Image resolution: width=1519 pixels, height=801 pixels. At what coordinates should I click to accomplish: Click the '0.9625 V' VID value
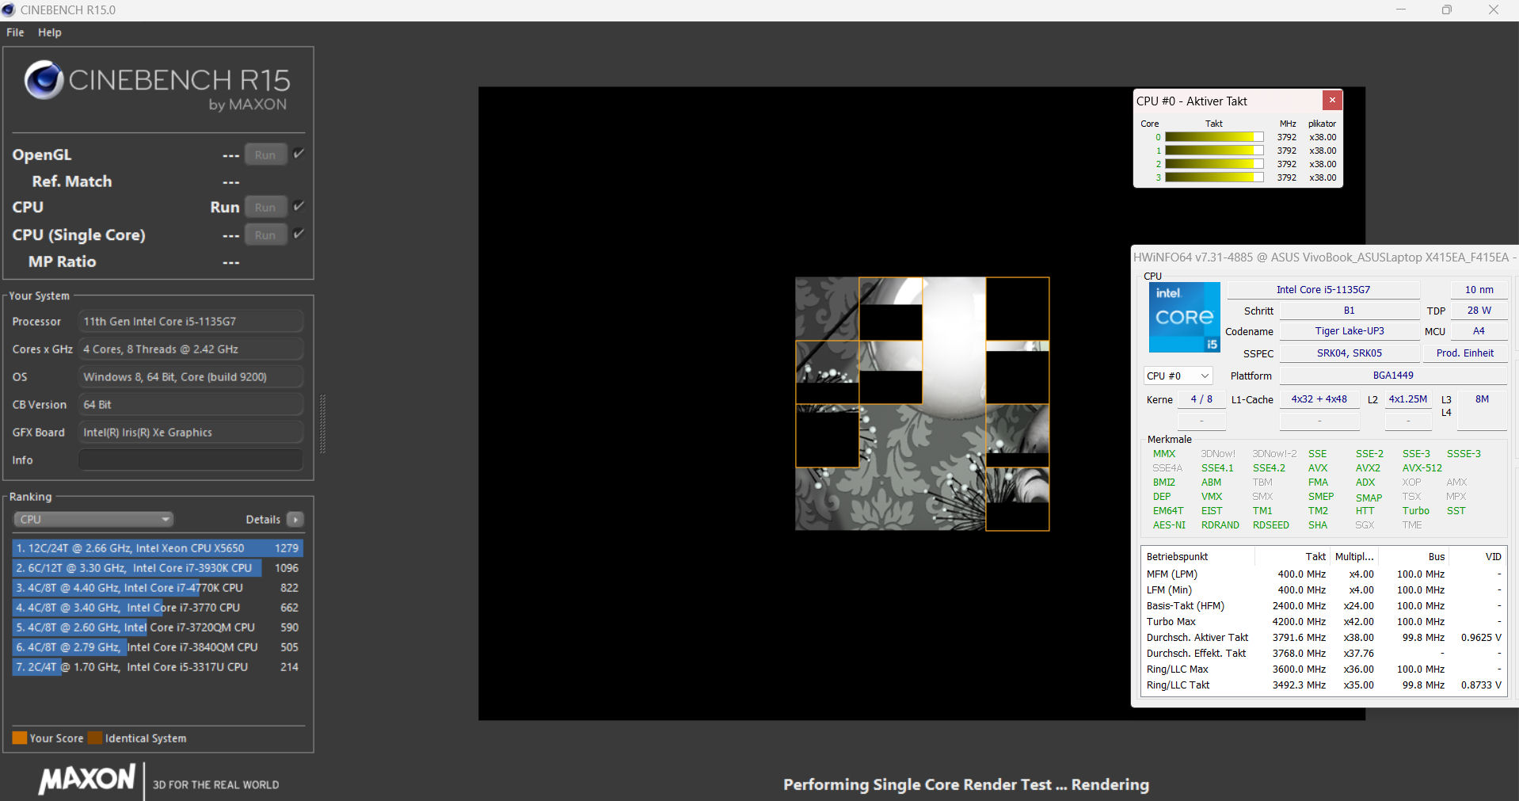pyautogui.click(x=1481, y=638)
